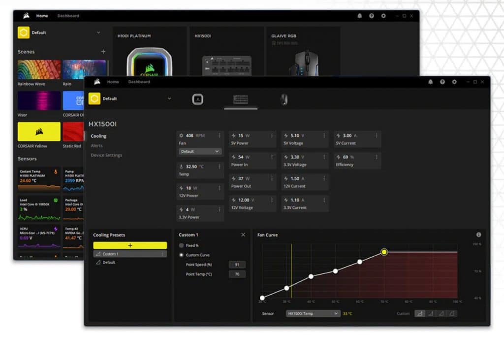This screenshot has height=339, width=504.
Task: Open settings gear in front window
Action: (454, 82)
